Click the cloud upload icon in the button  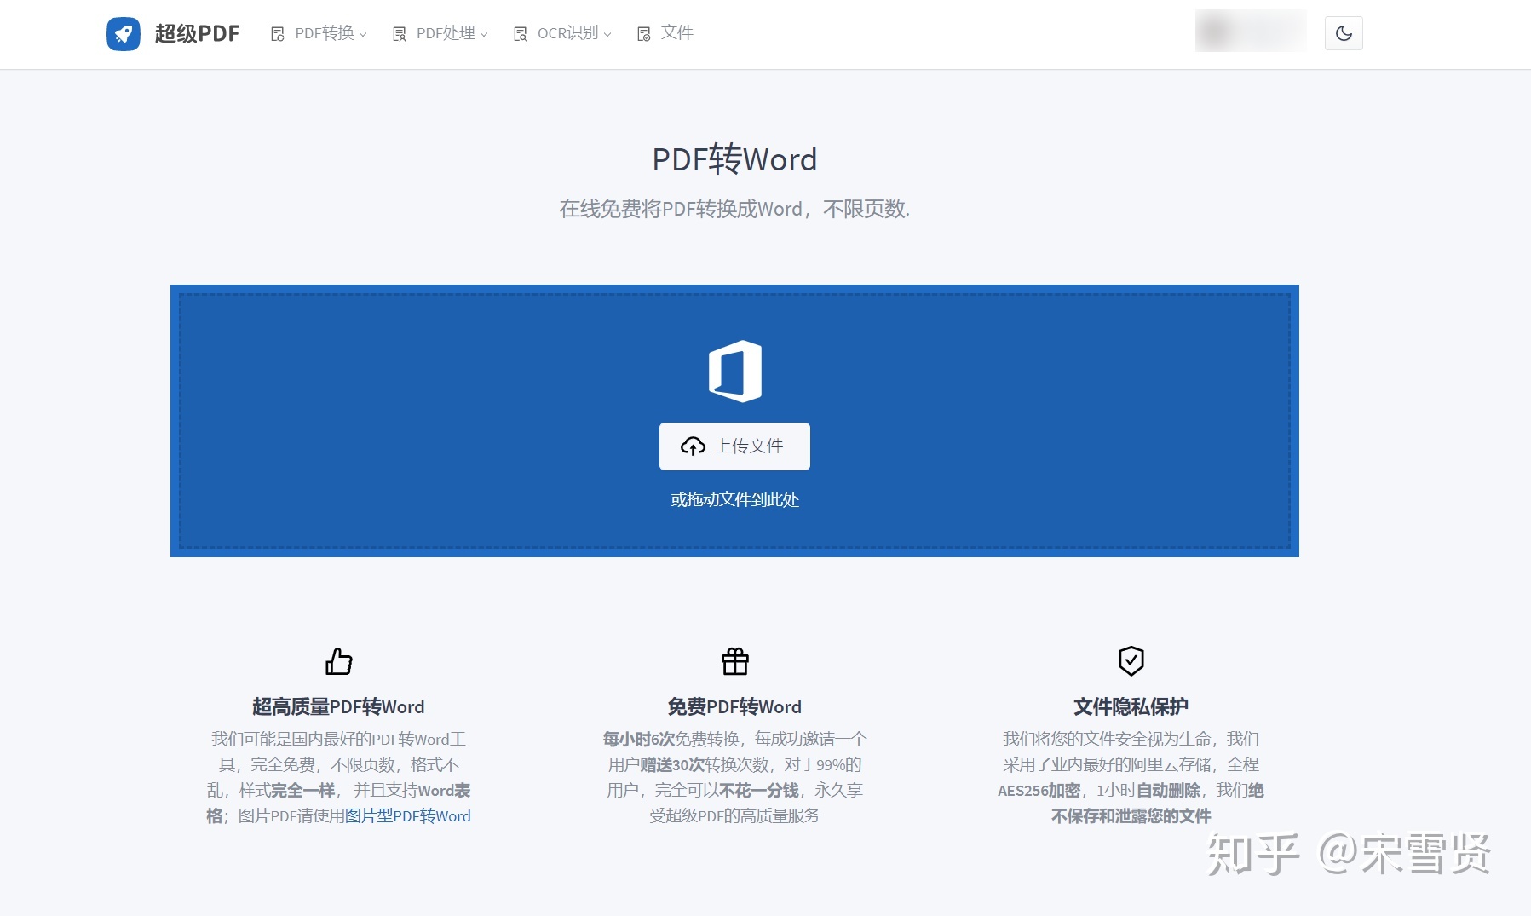[693, 446]
